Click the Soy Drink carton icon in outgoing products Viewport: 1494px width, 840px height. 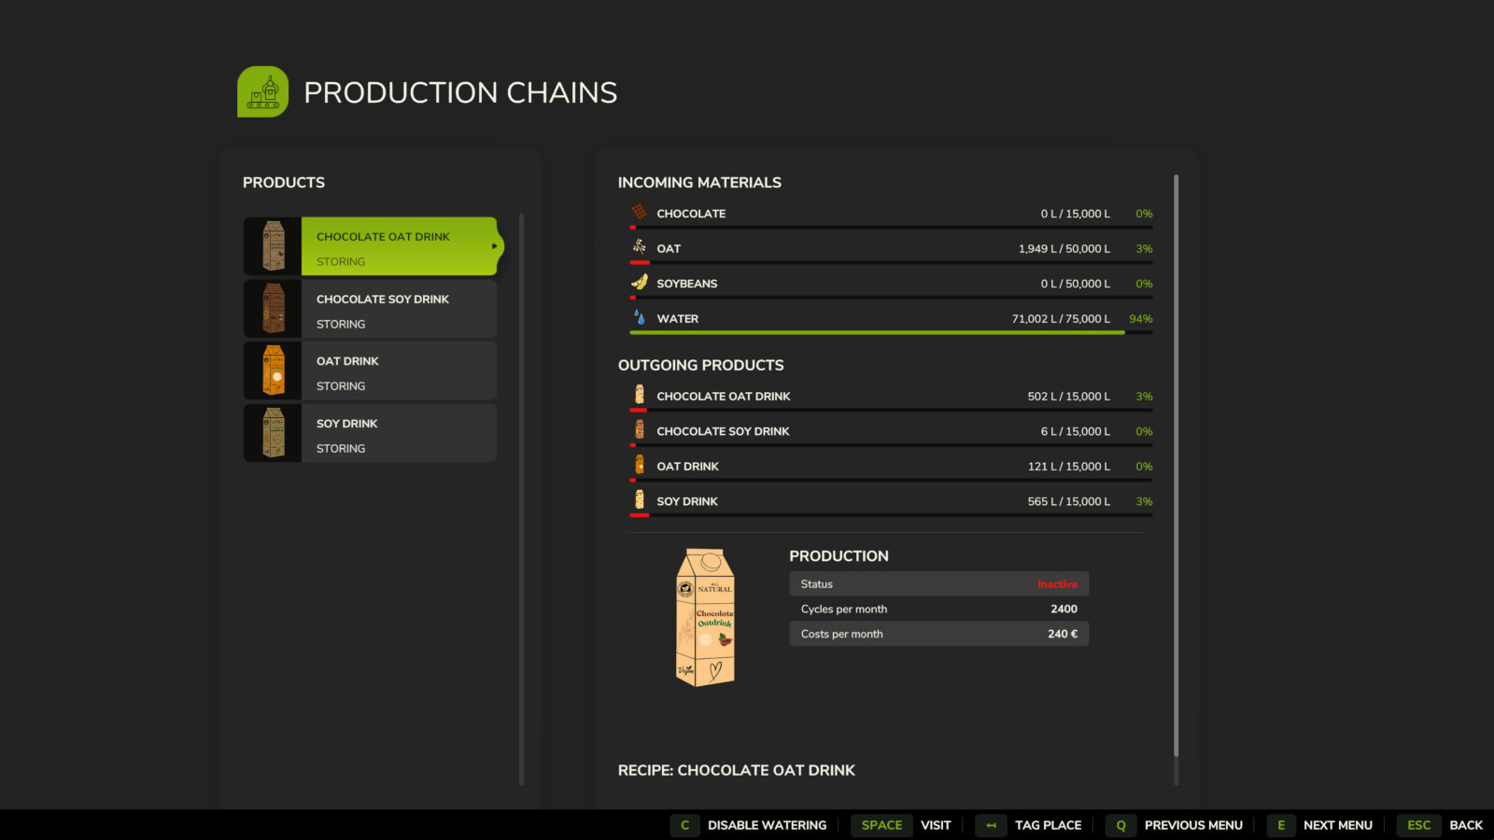coord(640,500)
